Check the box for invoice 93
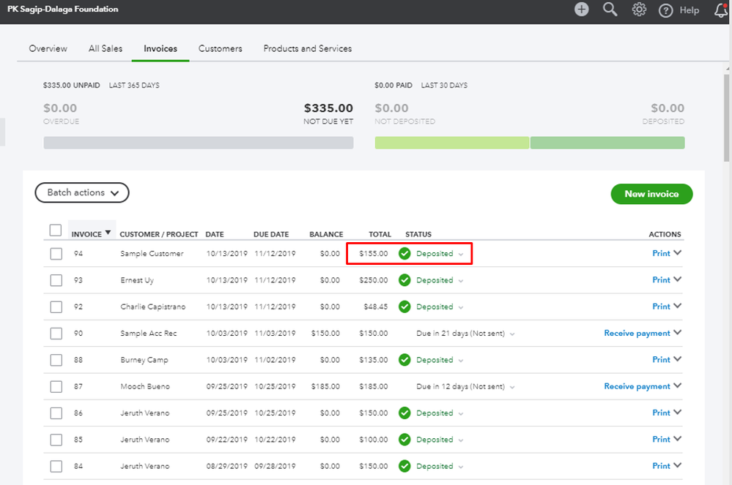The height and width of the screenshot is (485, 732). (x=56, y=280)
